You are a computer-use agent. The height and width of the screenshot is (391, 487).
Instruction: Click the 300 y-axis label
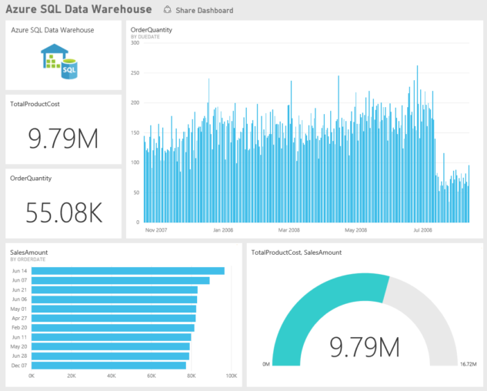coord(135,43)
